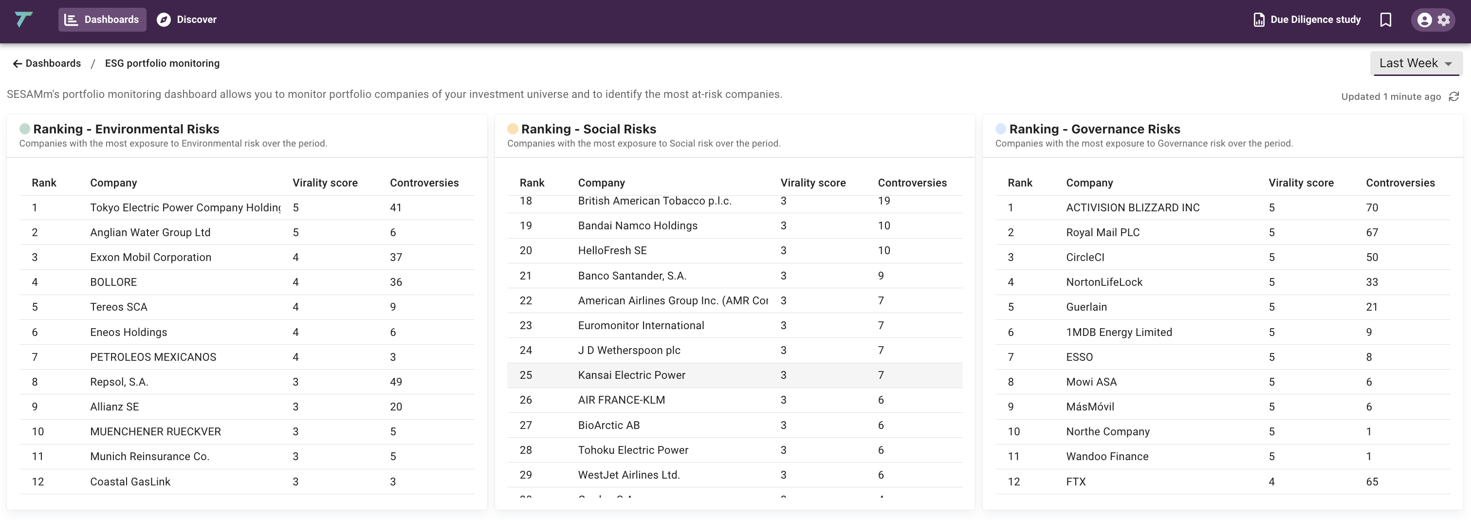
Task: Open Due Diligence study
Action: [x=1306, y=19]
